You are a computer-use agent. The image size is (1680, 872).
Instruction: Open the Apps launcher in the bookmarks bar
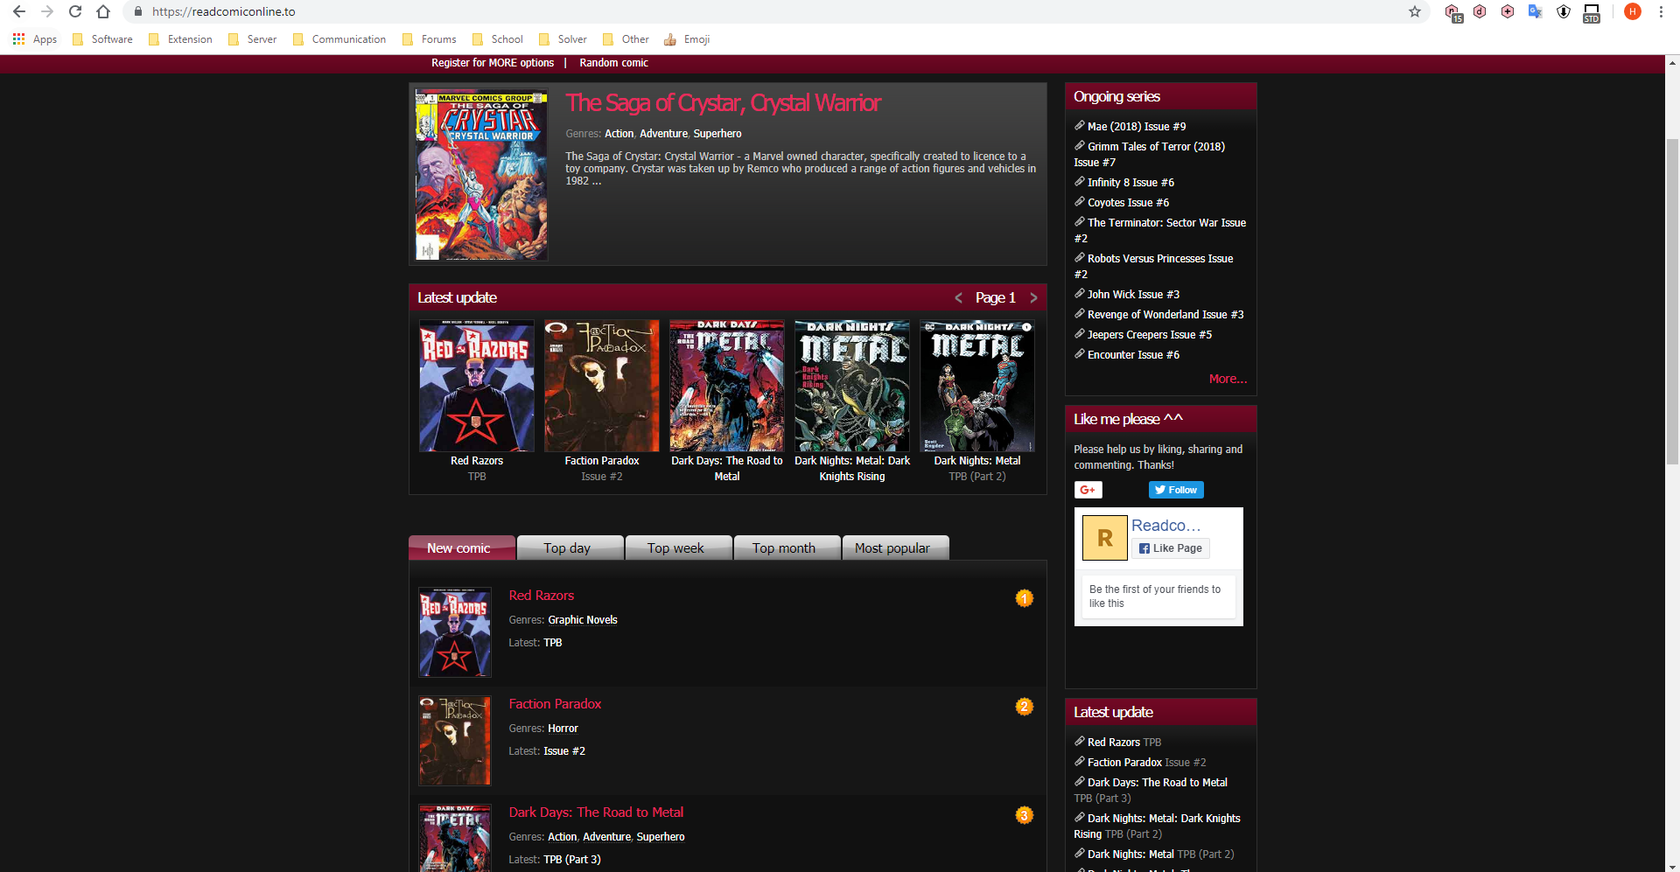[18, 38]
